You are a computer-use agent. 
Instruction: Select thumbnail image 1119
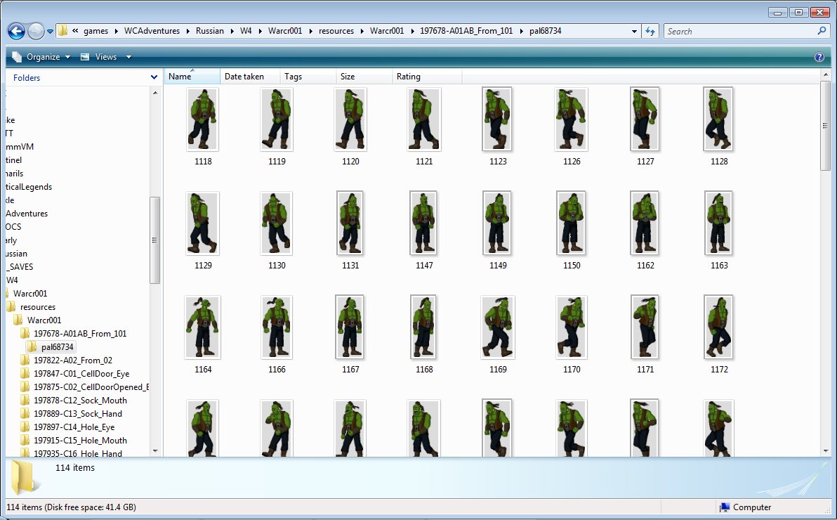point(277,119)
